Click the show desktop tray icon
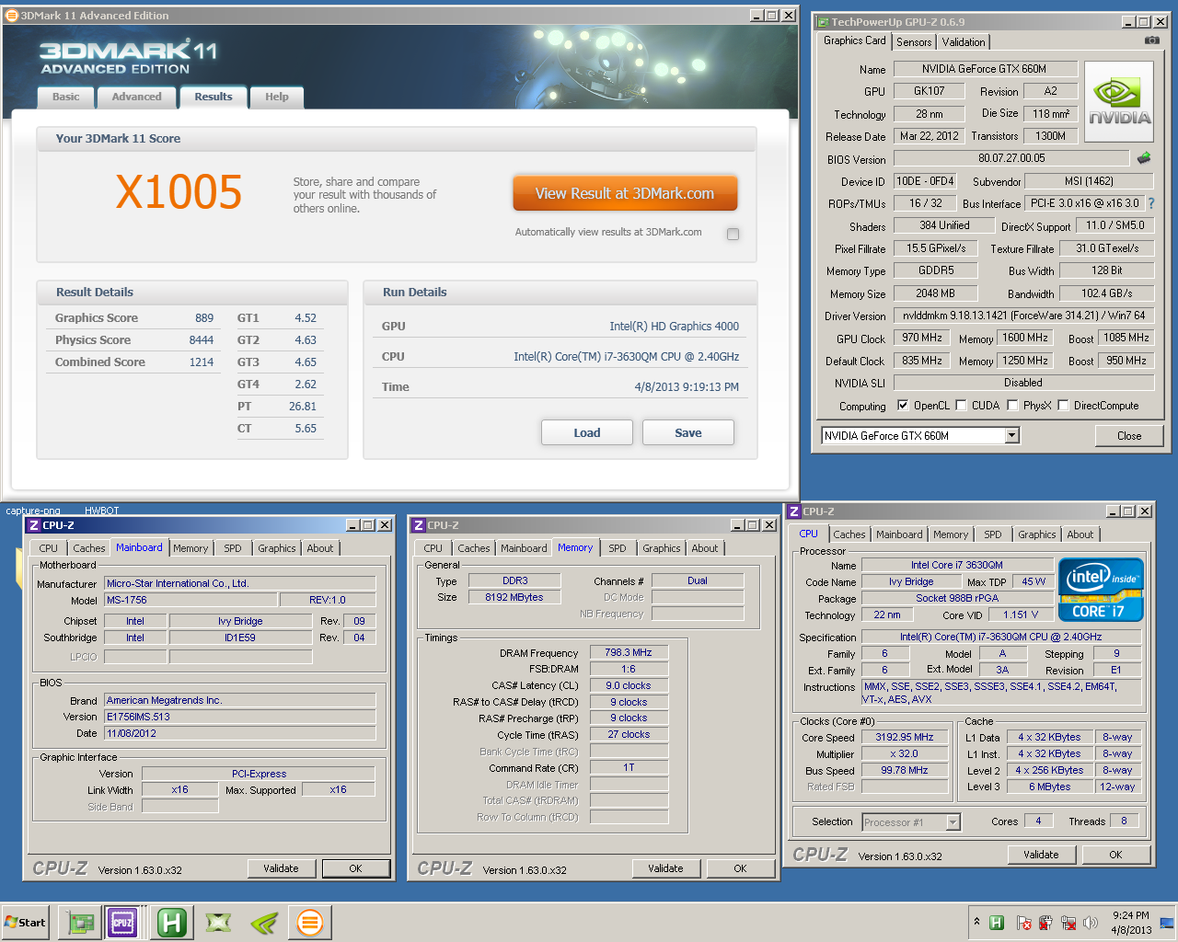The width and height of the screenshot is (1178, 942). click(1167, 922)
